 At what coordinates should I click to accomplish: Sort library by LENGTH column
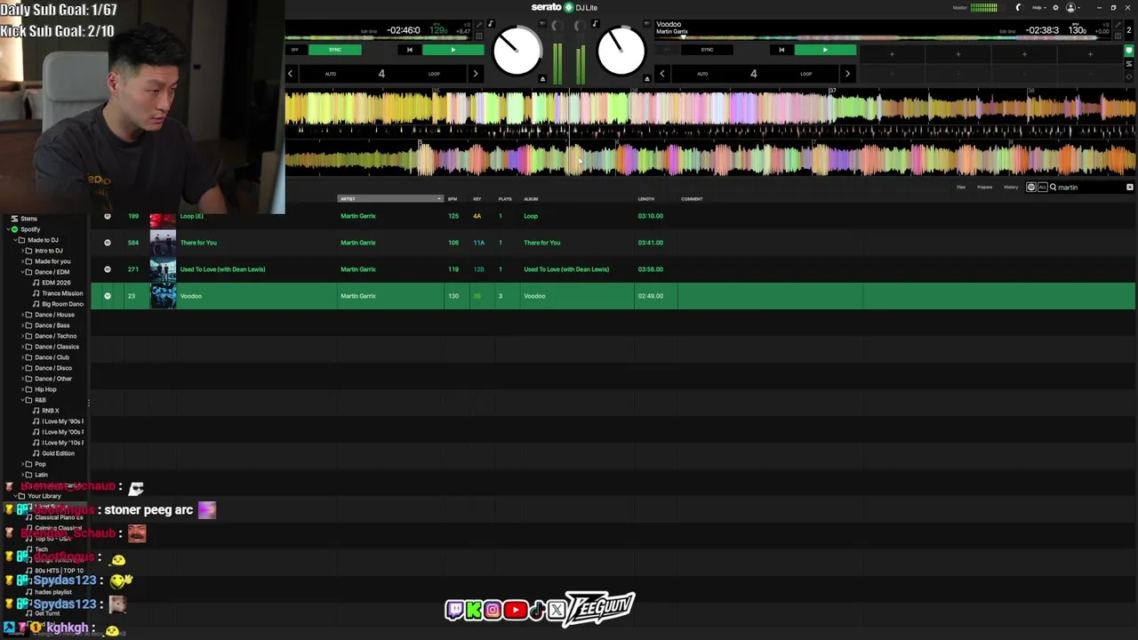click(x=646, y=199)
